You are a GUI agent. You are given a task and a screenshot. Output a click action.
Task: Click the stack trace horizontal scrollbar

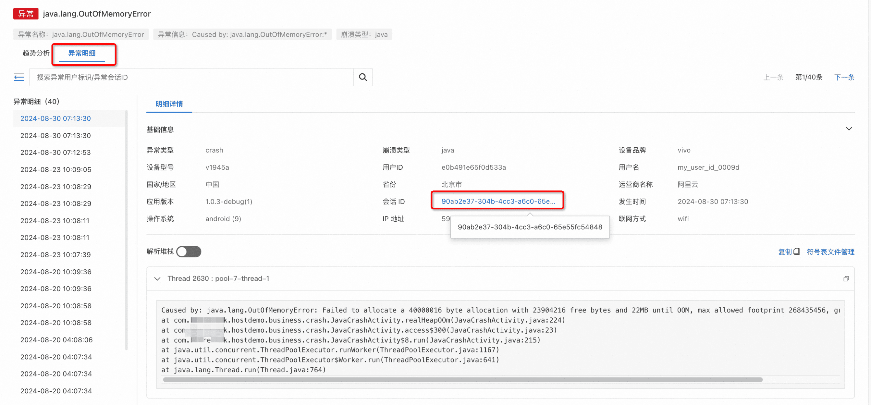tap(462, 380)
